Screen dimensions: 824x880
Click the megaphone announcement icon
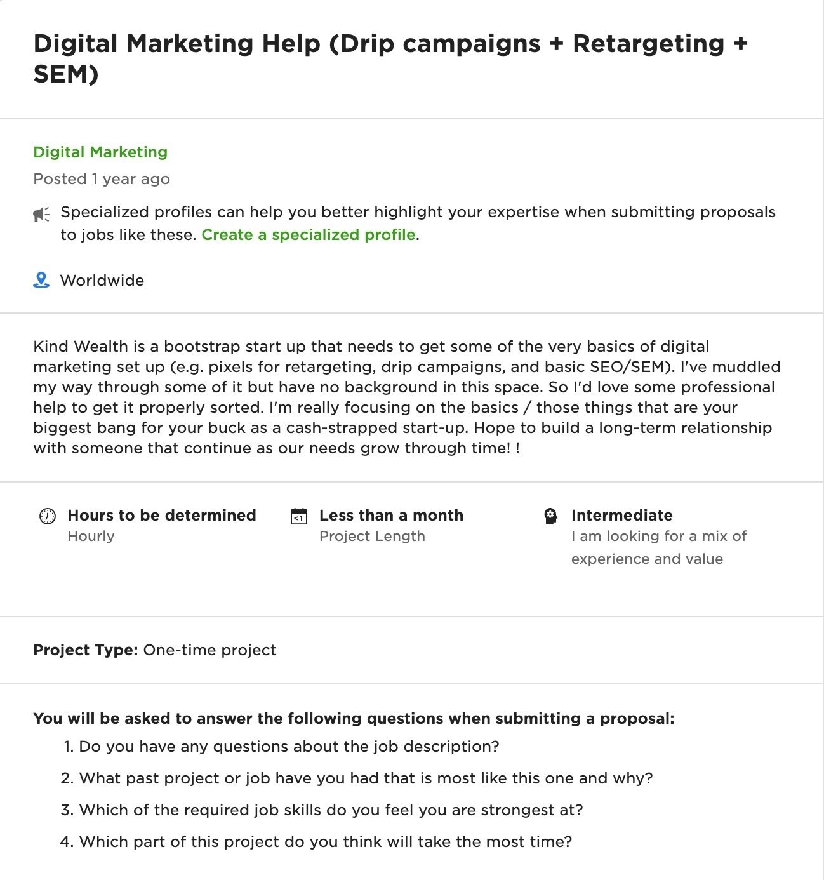coord(41,214)
